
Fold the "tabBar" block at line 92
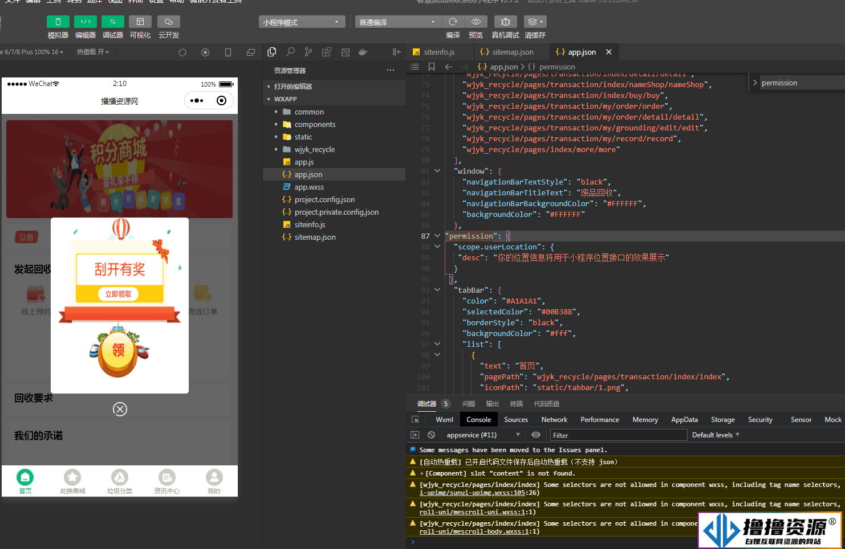tap(437, 290)
